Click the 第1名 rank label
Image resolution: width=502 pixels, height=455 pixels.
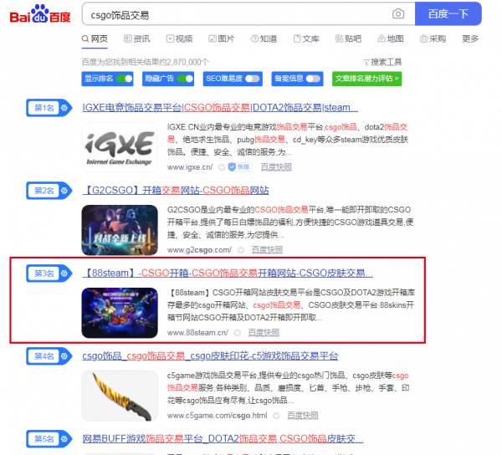44,108
